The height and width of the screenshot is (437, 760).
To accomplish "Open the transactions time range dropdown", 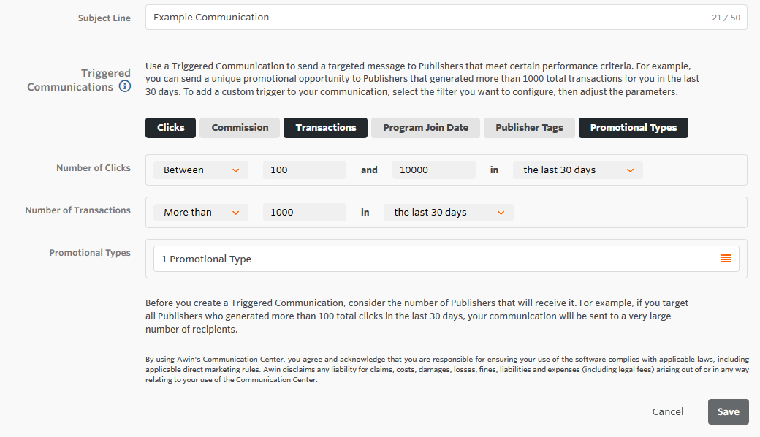I will (x=448, y=212).
